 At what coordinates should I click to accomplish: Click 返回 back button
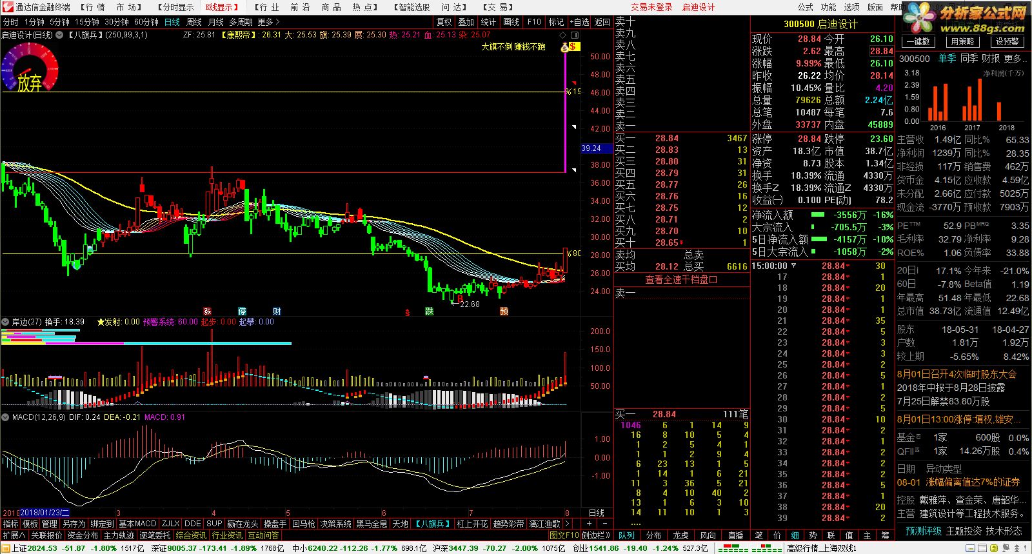[602, 22]
